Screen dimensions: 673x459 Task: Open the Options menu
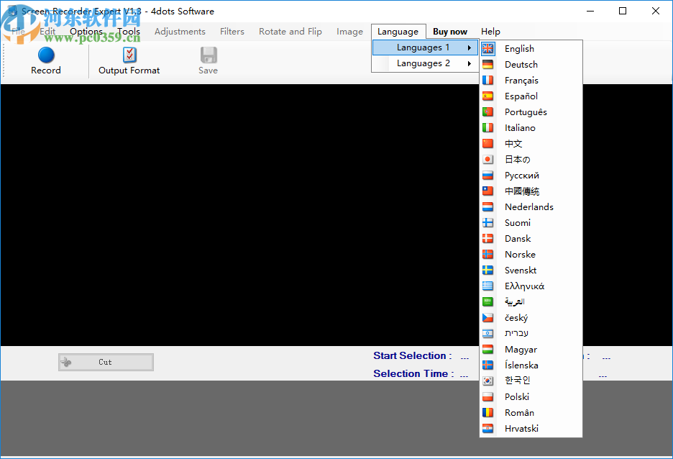coord(86,32)
